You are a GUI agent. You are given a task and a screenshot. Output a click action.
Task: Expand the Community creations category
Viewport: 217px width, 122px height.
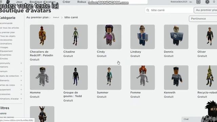click(x=21, y=63)
